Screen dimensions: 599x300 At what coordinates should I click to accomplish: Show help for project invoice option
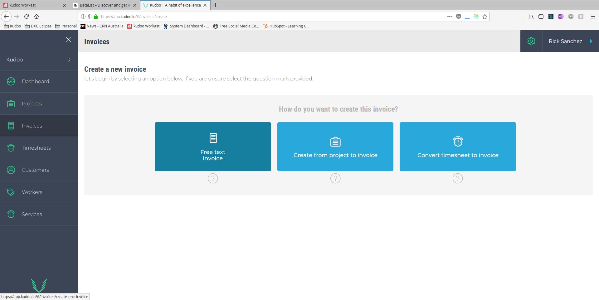pyautogui.click(x=335, y=178)
